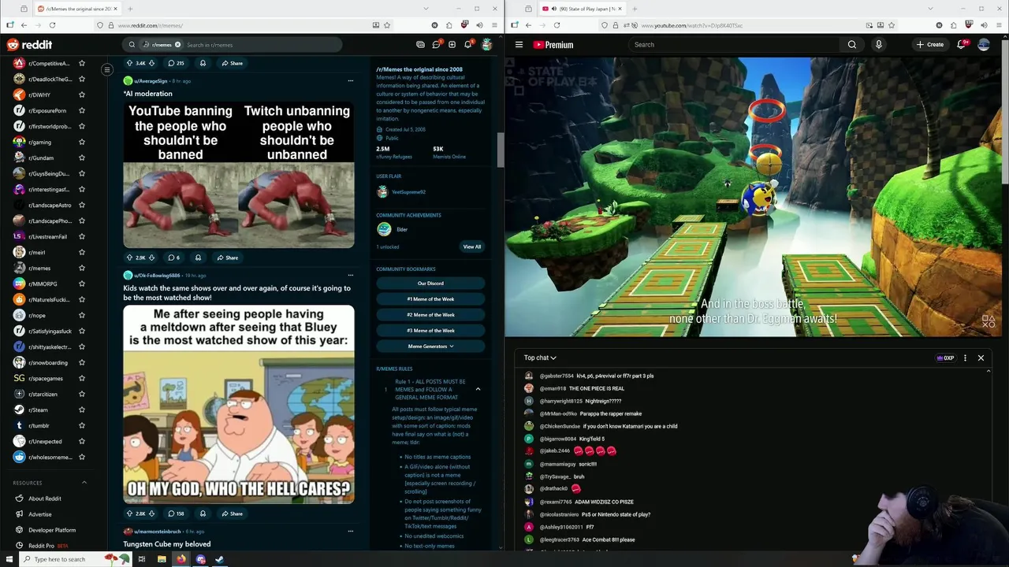Upvote the Bluey meme post
Image resolution: width=1009 pixels, height=567 pixels.
tap(130, 513)
